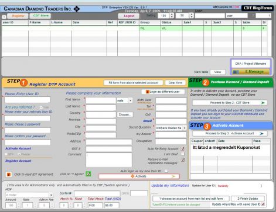The width and height of the screenshot is (276, 212).
Task: Select the DTP radio option
Action: point(6,154)
